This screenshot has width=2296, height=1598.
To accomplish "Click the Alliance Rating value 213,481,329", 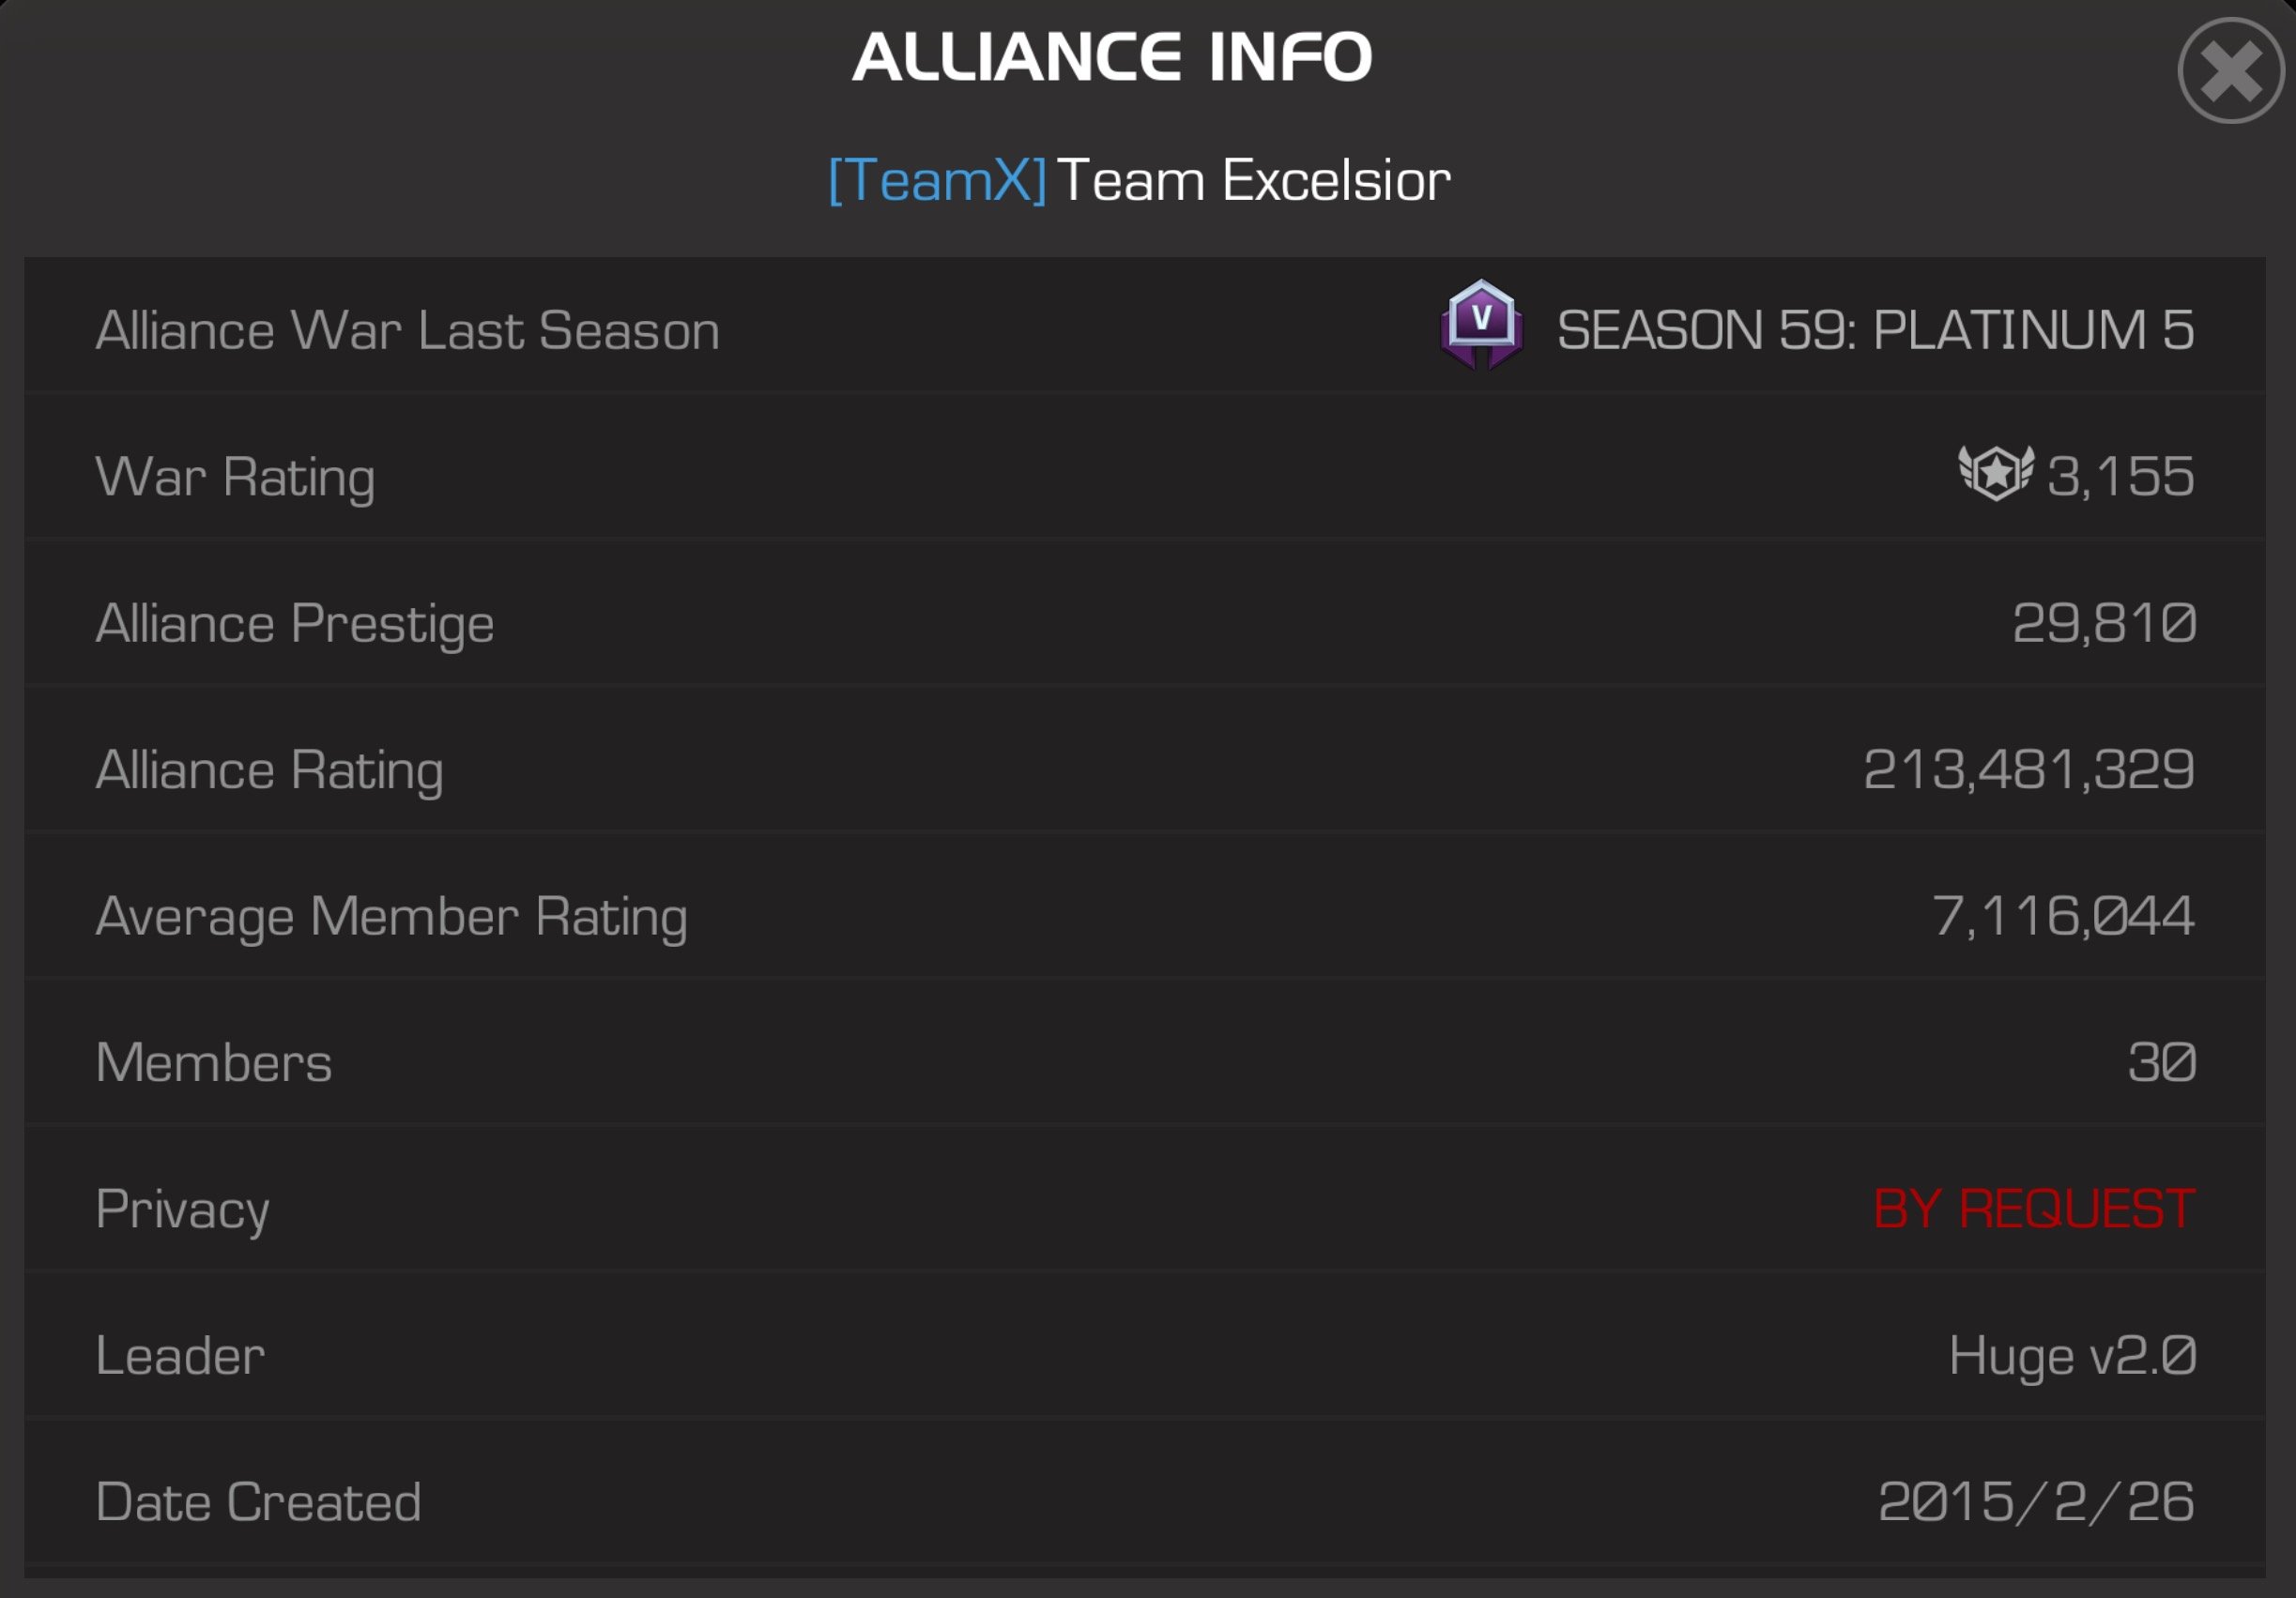I will (x=2029, y=769).
